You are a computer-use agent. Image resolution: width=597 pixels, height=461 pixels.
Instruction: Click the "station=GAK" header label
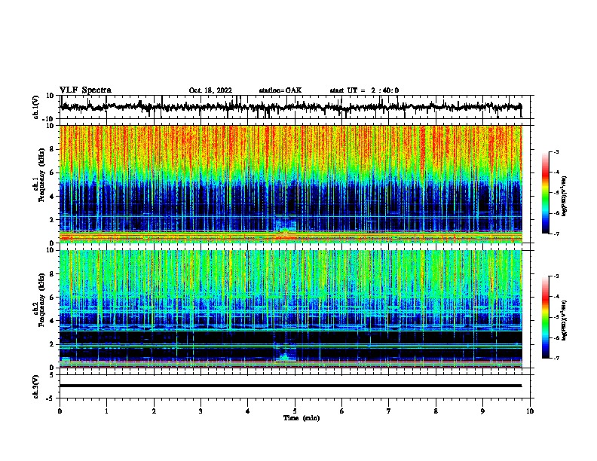tap(280, 90)
